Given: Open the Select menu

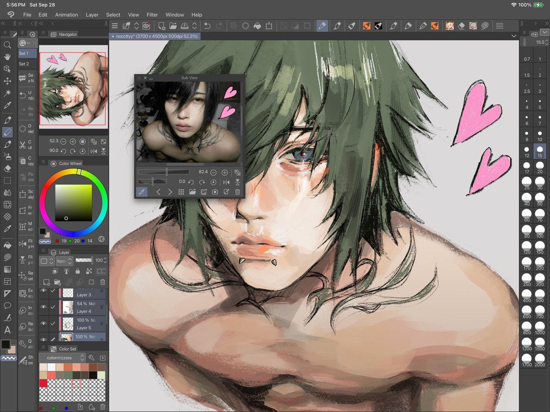Looking at the screenshot, I should (x=113, y=15).
